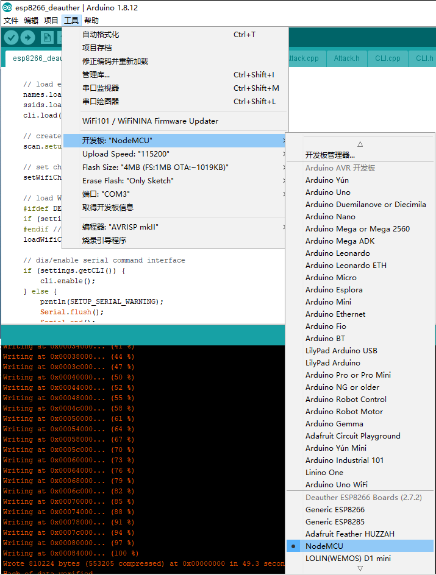Click the Arduino logo in title bar
Viewport: 436px width, 575px height.
pos(7,7)
